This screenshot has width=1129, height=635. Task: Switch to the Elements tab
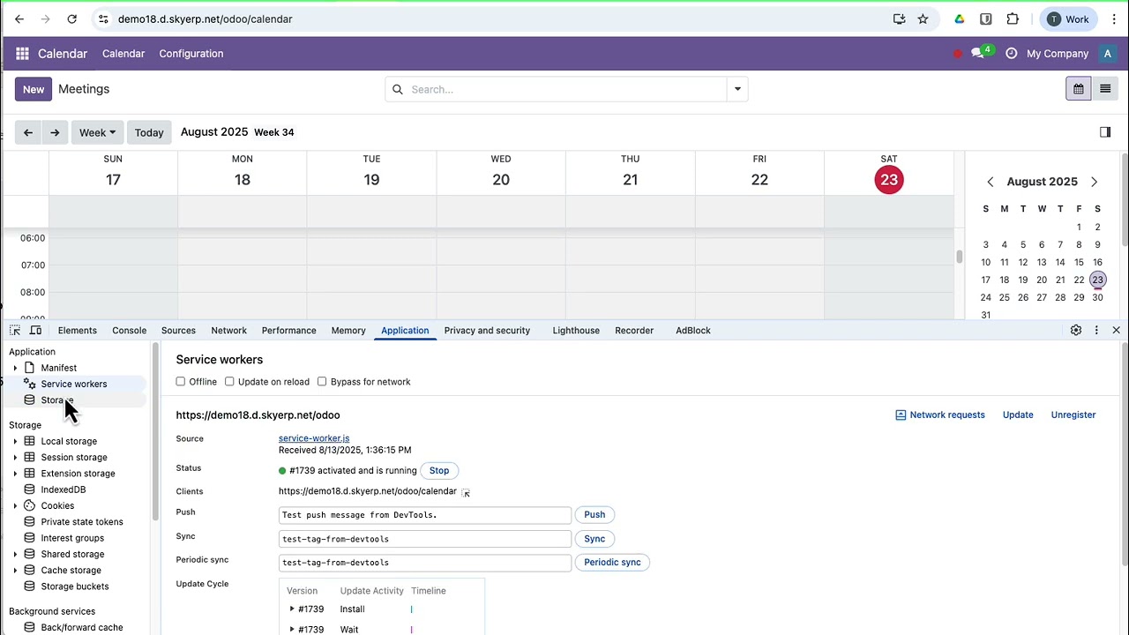pos(78,330)
